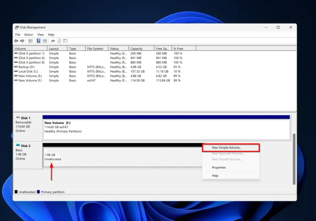Viewport: 316px width, 221px height.
Task: Click the 11.16 GB free space cell
Action: (x=162, y=71)
